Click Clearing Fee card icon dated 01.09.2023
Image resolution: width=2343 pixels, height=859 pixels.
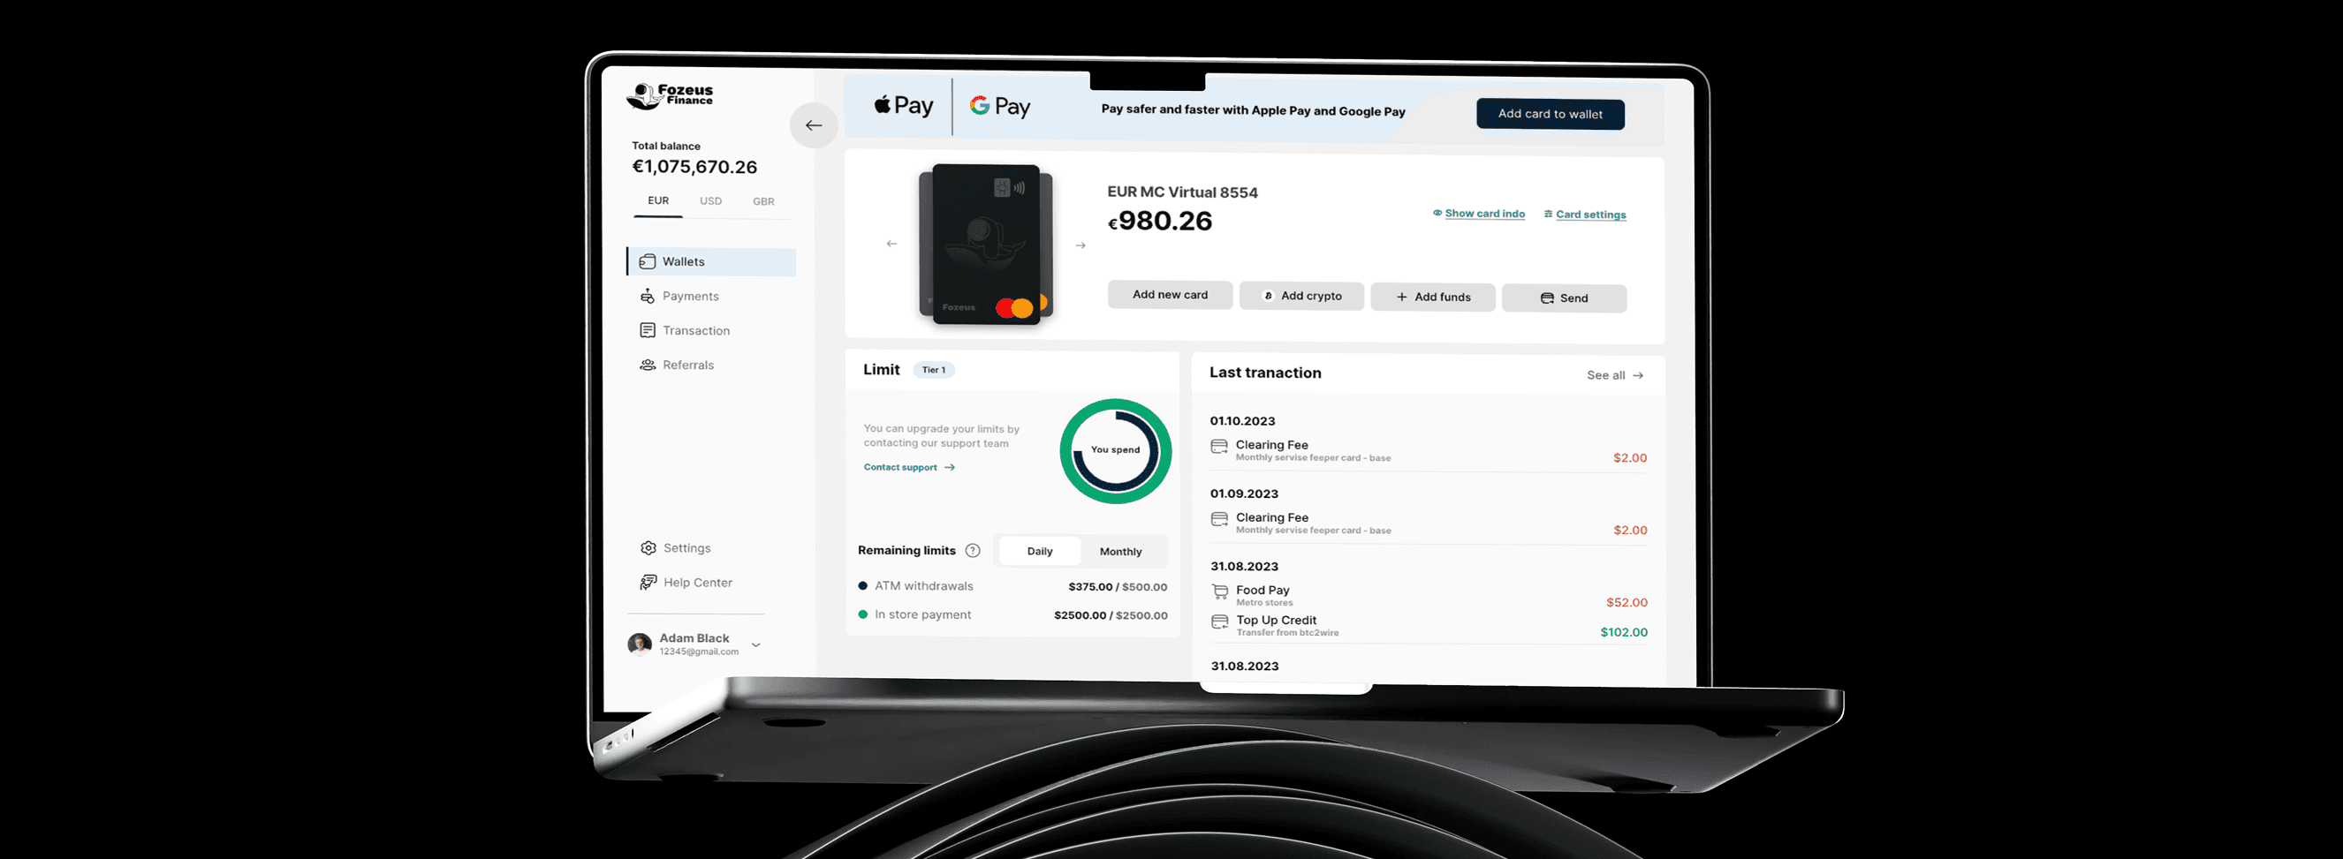[x=1219, y=519]
